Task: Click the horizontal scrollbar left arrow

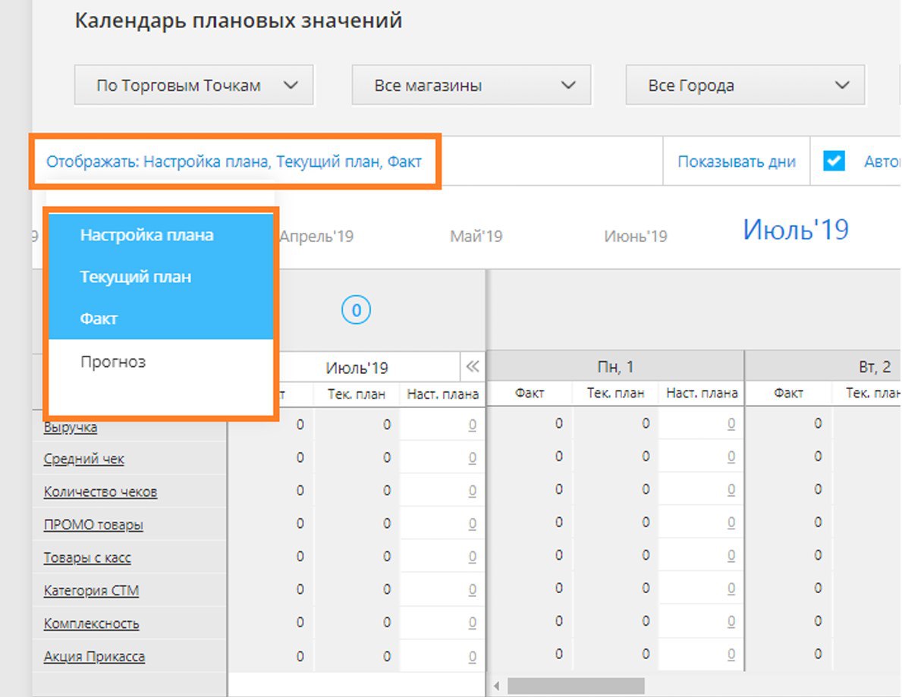Action: point(496,686)
